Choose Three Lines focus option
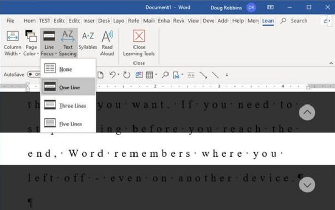 coord(68,105)
